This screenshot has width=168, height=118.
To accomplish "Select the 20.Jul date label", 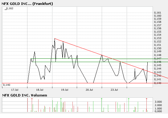I will pos(89,90).
